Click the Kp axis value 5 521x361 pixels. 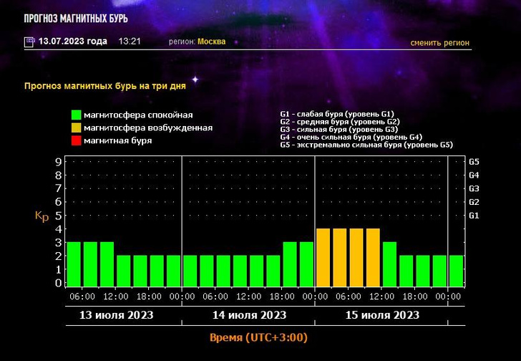point(59,216)
